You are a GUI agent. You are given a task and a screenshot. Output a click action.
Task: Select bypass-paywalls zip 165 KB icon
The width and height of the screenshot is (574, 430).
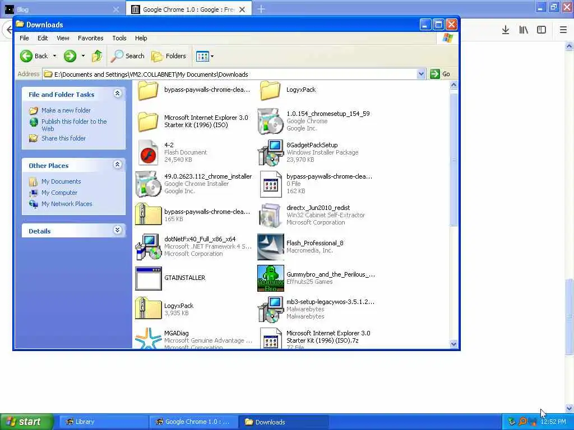point(148,214)
